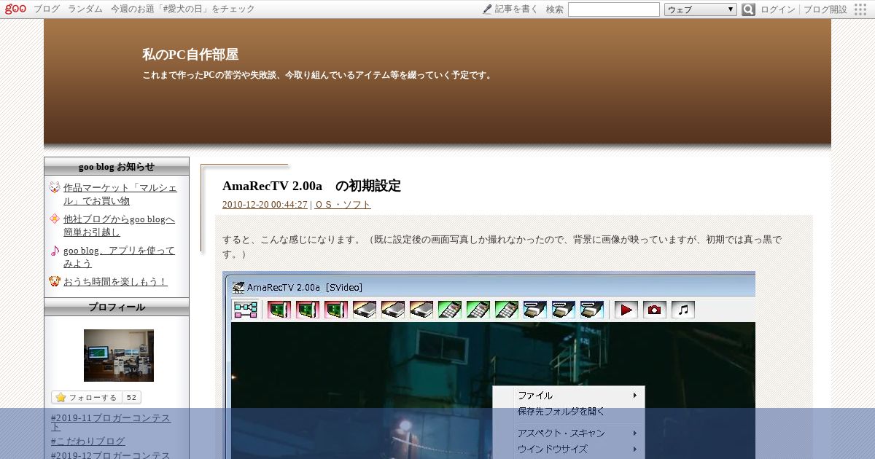Select the first green calculator preset icon

click(450, 310)
